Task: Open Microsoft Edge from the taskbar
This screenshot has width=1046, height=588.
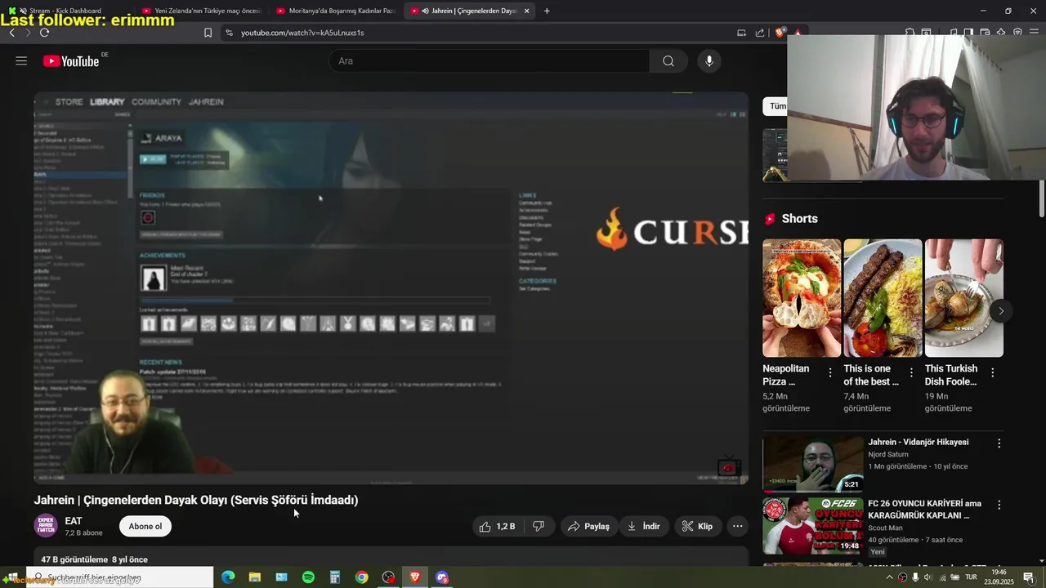Action: click(x=228, y=577)
